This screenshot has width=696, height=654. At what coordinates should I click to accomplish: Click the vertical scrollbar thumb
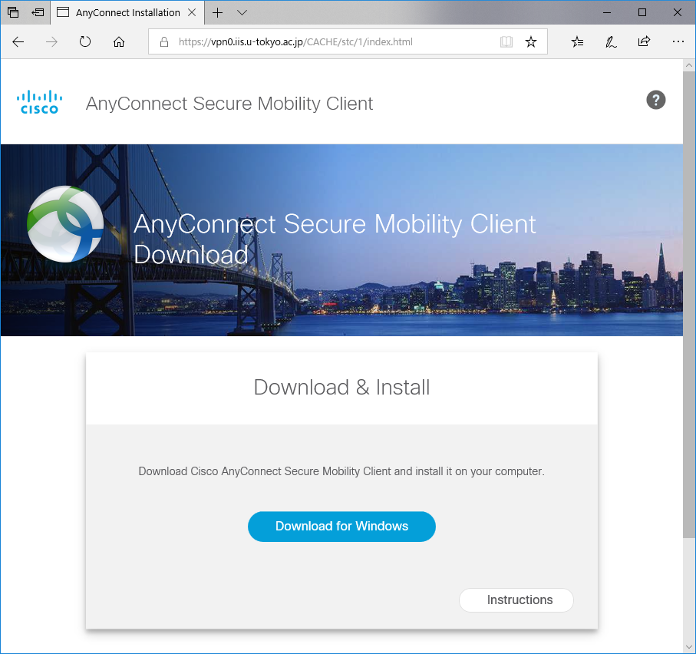689,304
